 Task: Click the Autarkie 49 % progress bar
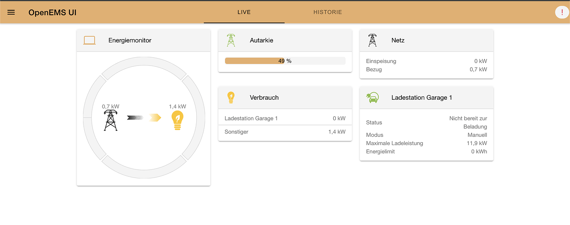[x=285, y=61]
